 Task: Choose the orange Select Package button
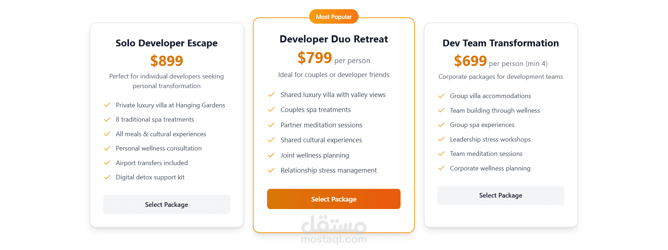click(x=333, y=199)
